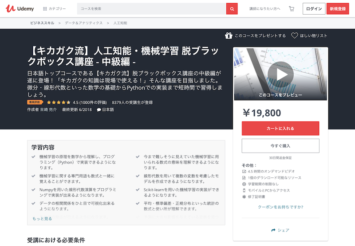The image size is (355, 246).
Task: Click the シェア link text
Action: click(284, 230)
